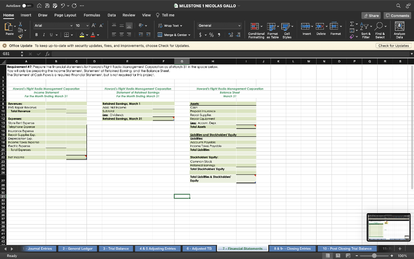Click the Share button
The width and height of the screenshot is (414, 259).
click(x=371, y=16)
